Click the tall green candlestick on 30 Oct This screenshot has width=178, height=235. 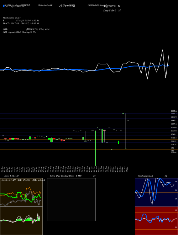(95, 148)
